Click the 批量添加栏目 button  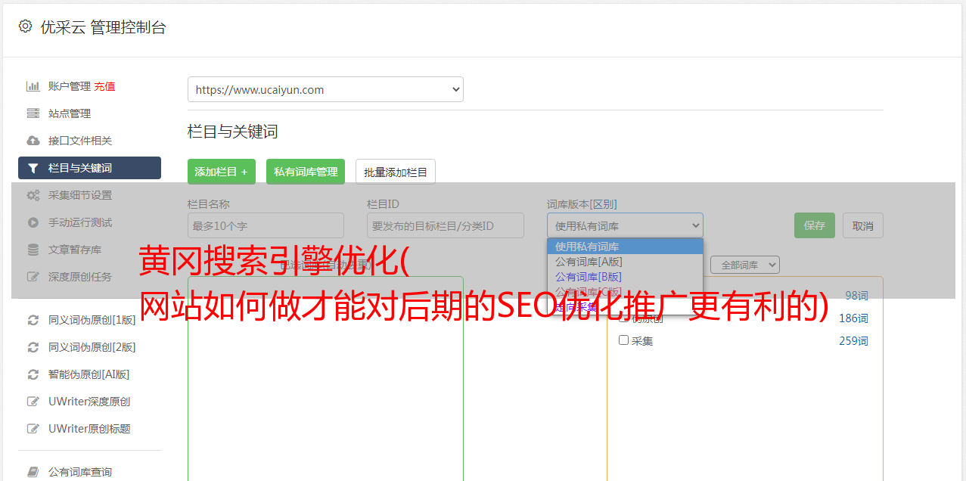coord(396,172)
